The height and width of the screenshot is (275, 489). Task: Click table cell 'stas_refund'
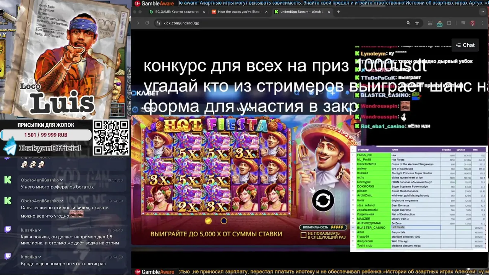click(x=373, y=205)
